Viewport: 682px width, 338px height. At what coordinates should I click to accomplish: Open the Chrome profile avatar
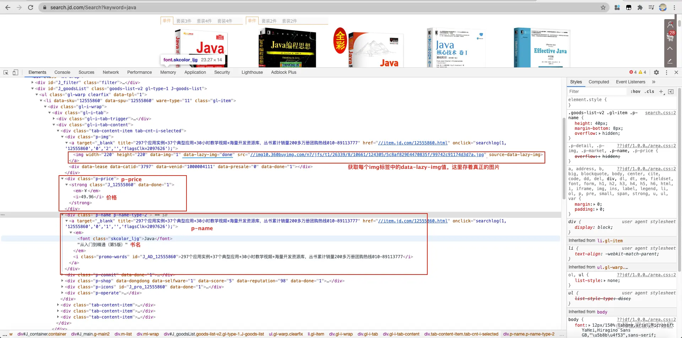(663, 7)
